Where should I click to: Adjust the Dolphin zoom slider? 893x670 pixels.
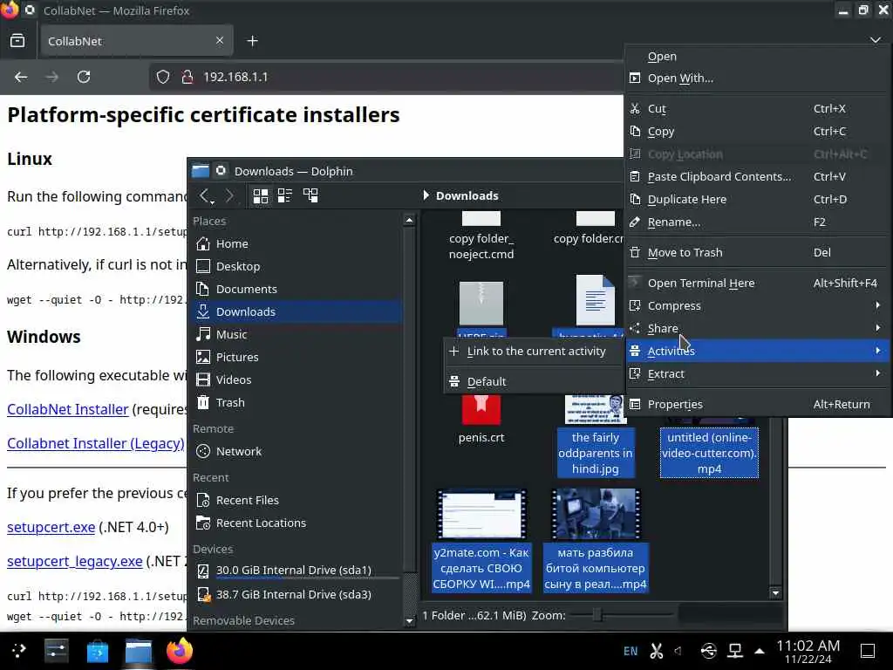coord(597,615)
